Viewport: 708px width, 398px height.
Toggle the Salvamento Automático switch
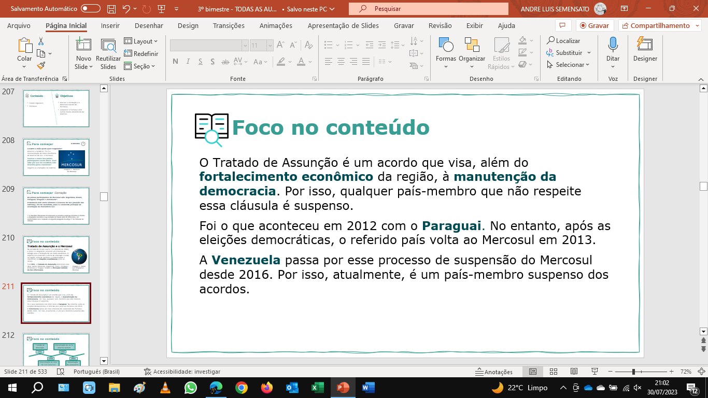91,9
